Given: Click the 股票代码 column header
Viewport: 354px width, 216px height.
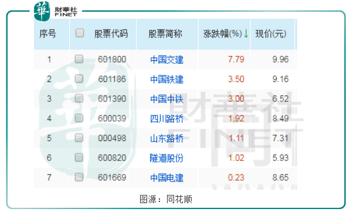Looking at the screenshot, I should pyautogui.click(x=111, y=34).
